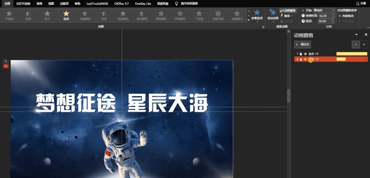Select the 字体颜色 (Font Color) effect

click(180, 15)
